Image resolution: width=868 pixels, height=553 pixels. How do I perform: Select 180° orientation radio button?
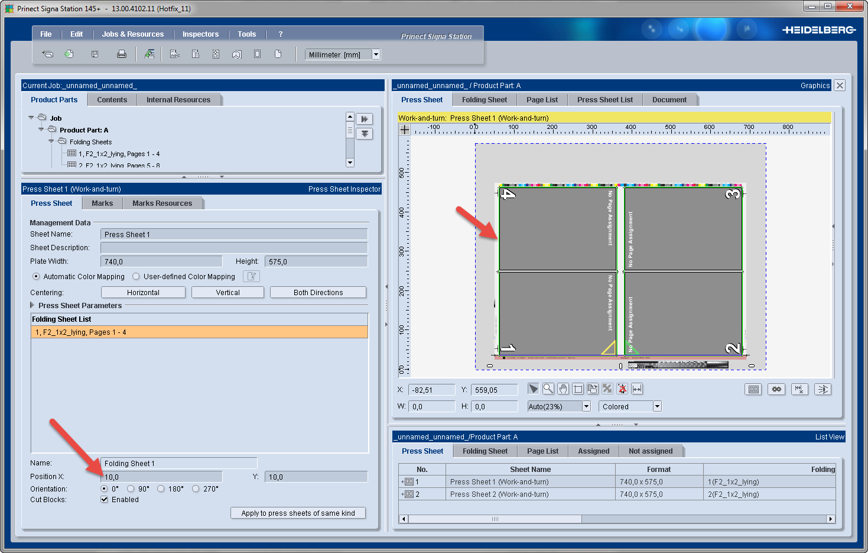point(161,489)
